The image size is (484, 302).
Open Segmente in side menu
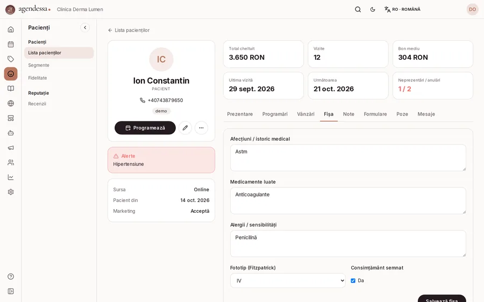coord(39,66)
